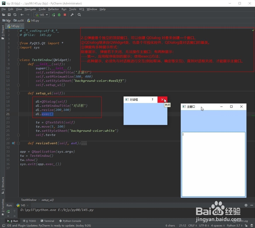
Task: Open settings via the wrench icon
Action: pos(72,15)
